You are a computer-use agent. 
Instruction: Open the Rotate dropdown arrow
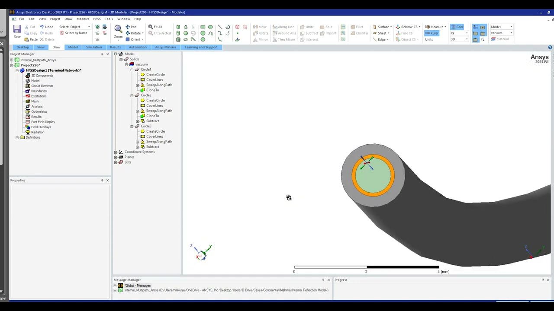click(x=143, y=33)
